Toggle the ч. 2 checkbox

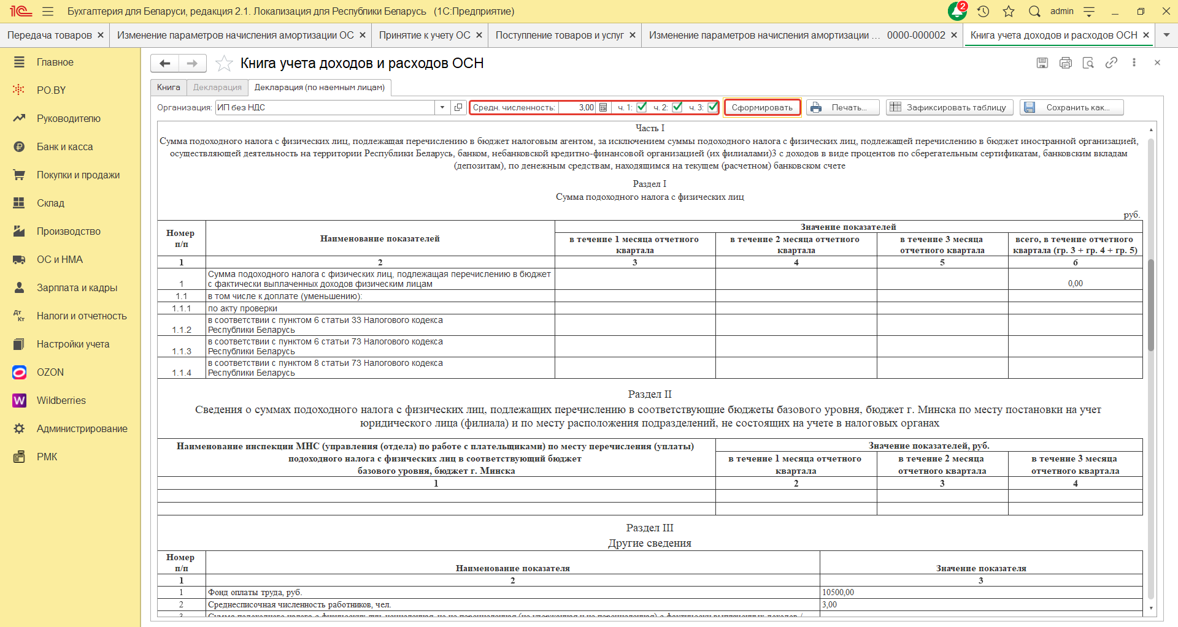(x=677, y=107)
